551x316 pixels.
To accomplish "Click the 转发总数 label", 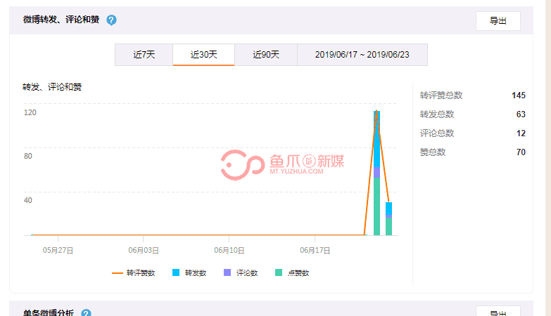I will pos(437,114).
